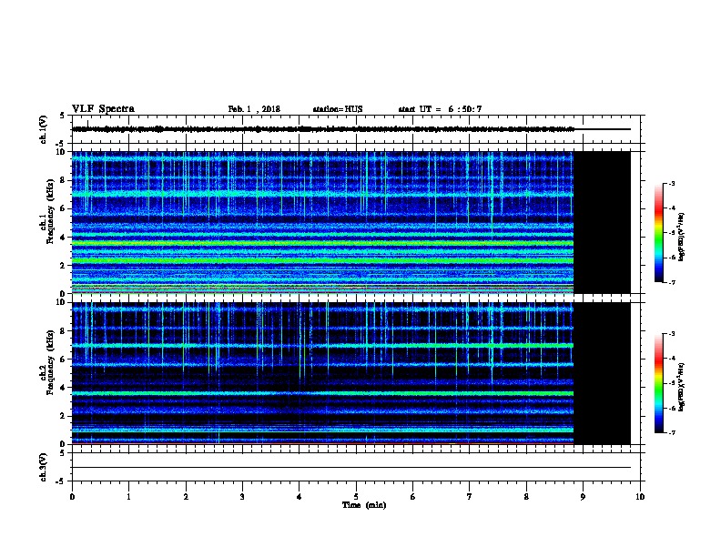Screen dimensions: 721x557
Task: Click the time axis tick label "9"
Action: pyautogui.click(x=583, y=496)
